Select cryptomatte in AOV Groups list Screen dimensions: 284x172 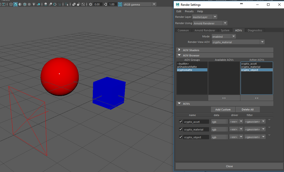tap(192, 70)
